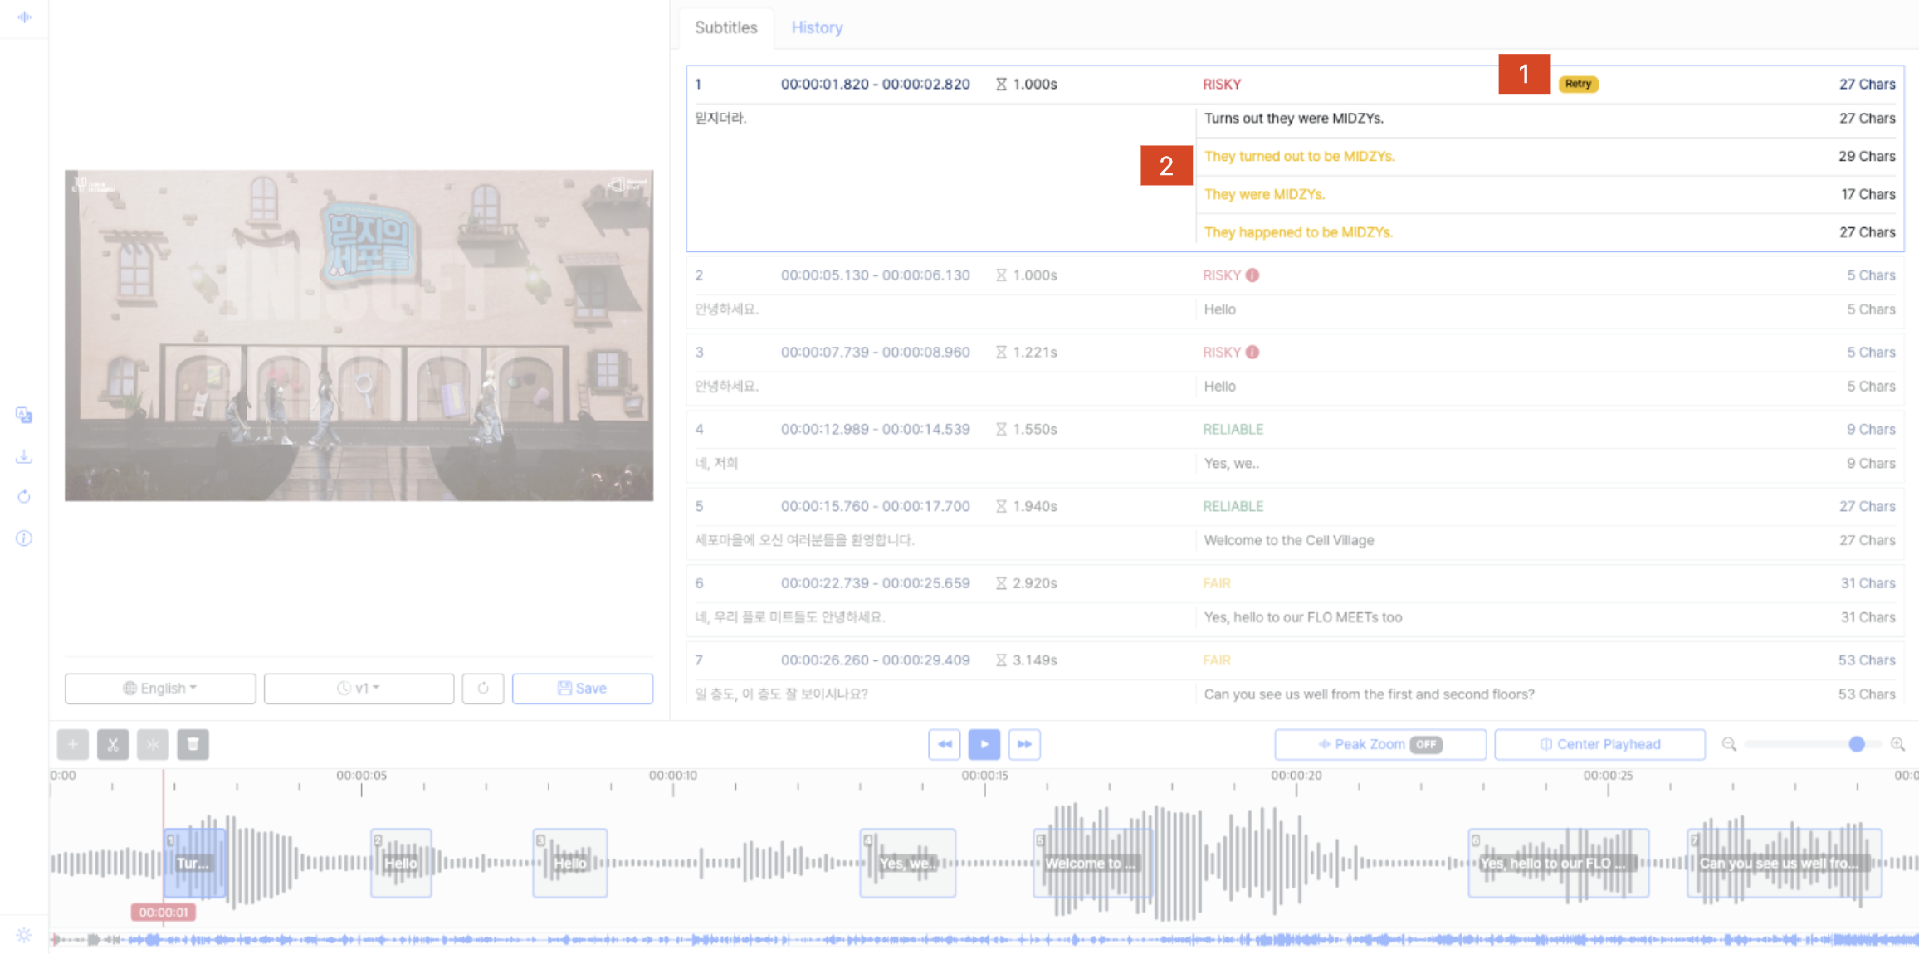1919x954 pixels.
Task: Click 'Can you see us well' translation text
Action: pos(1369,694)
